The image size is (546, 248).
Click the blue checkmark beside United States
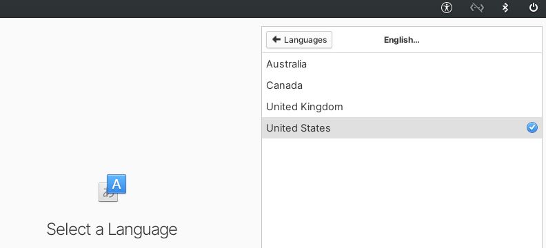(532, 127)
